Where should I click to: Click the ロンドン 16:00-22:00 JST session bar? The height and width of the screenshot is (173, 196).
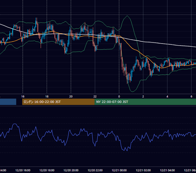58,102
